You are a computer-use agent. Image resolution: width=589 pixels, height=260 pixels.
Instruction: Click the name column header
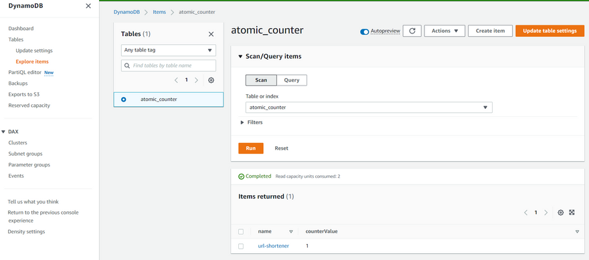click(265, 231)
